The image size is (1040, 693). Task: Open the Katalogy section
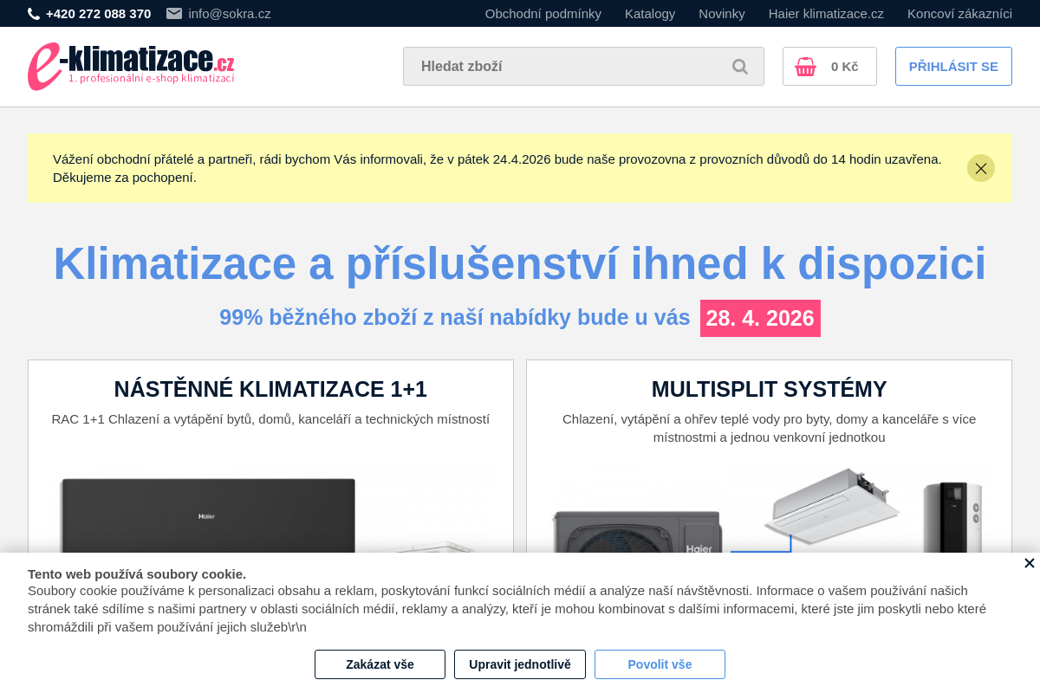[650, 13]
